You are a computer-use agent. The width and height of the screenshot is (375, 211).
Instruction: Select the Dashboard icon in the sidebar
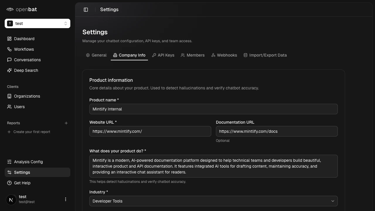[10, 39]
